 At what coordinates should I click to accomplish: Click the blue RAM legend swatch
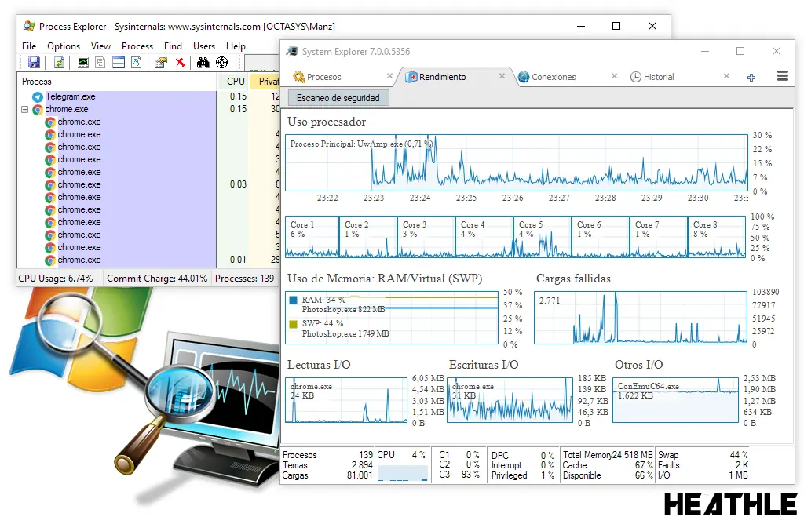coord(294,300)
